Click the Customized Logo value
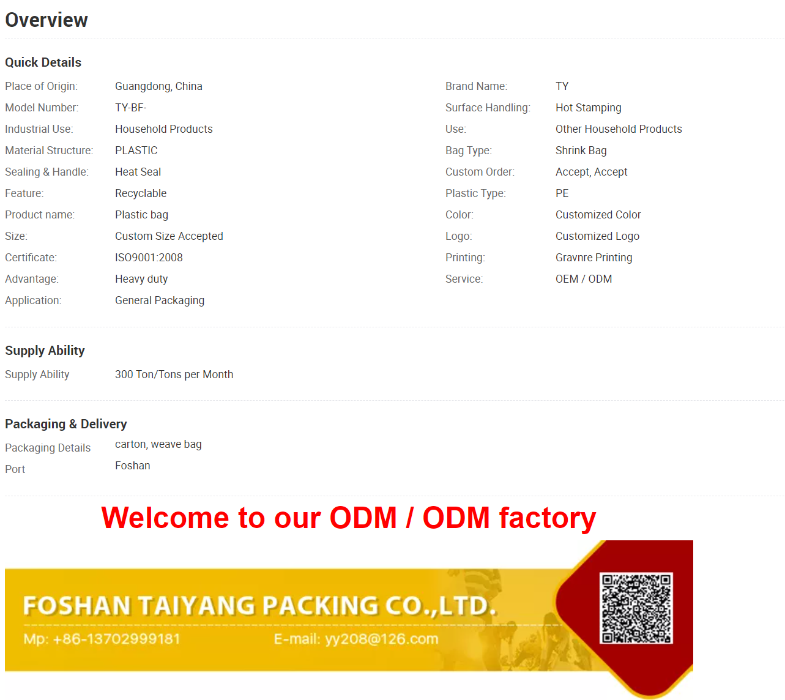 tap(598, 236)
